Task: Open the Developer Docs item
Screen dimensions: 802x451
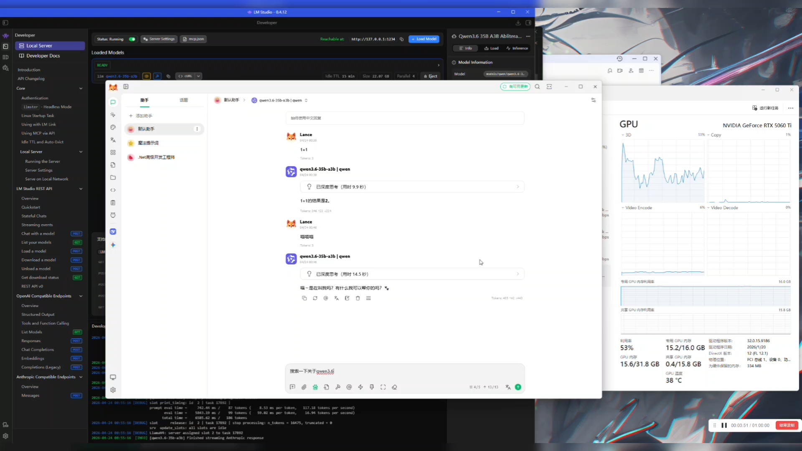Action: (43, 56)
